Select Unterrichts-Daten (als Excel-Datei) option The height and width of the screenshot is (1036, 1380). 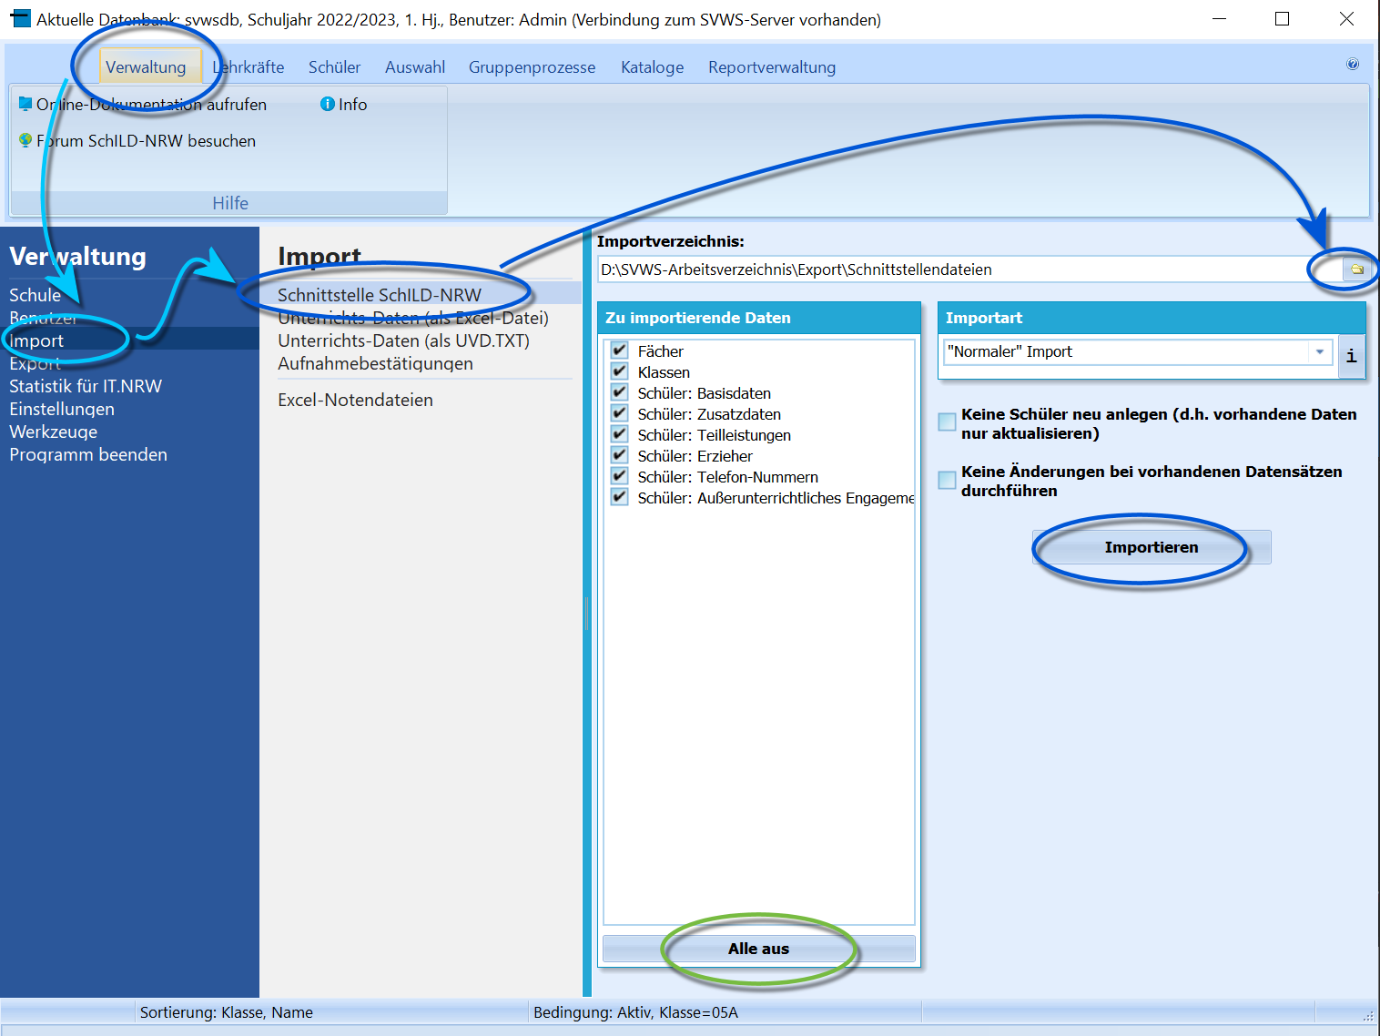pyautogui.click(x=413, y=318)
